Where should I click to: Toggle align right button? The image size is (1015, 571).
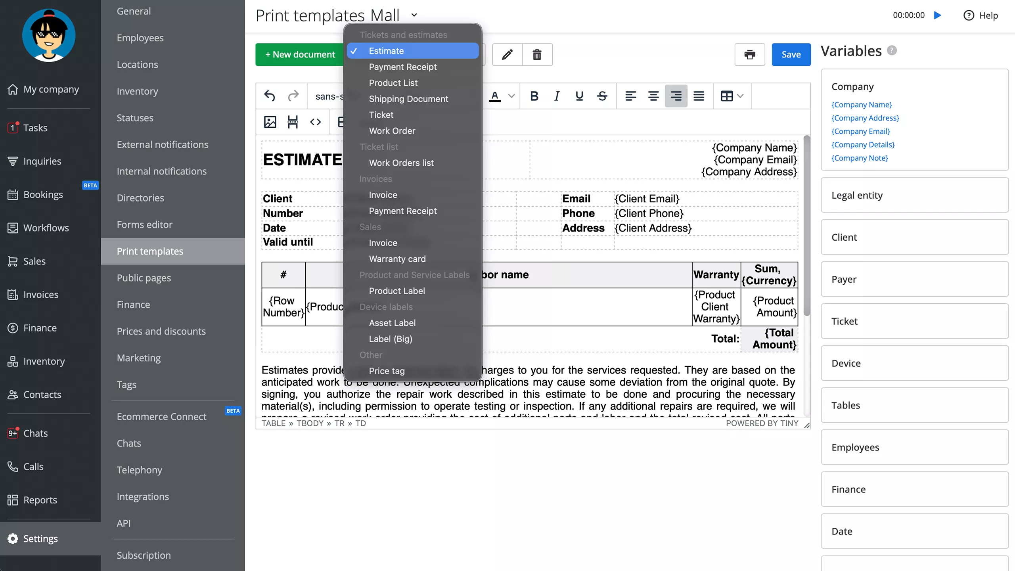pyautogui.click(x=676, y=96)
